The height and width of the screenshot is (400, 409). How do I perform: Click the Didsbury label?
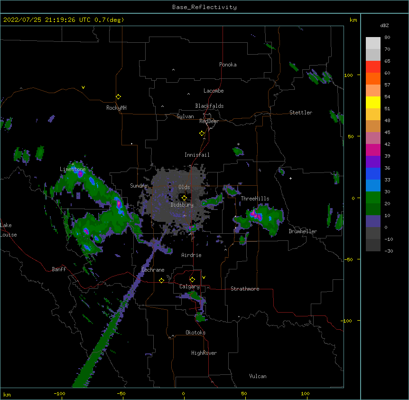coord(182,205)
